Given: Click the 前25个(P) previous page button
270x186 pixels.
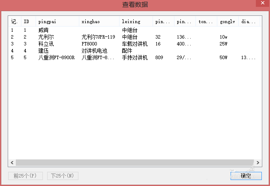Looking at the screenshot, I should point(25,176).
